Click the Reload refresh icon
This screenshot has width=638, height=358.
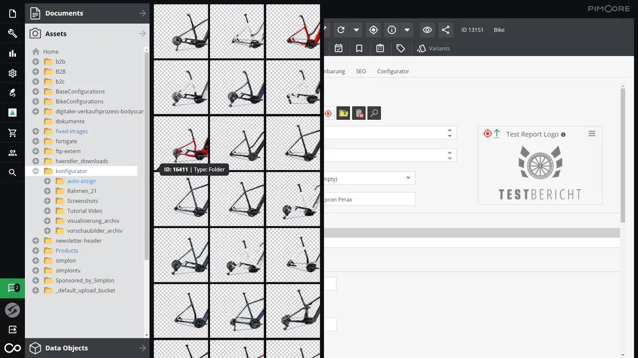[341, 30]
